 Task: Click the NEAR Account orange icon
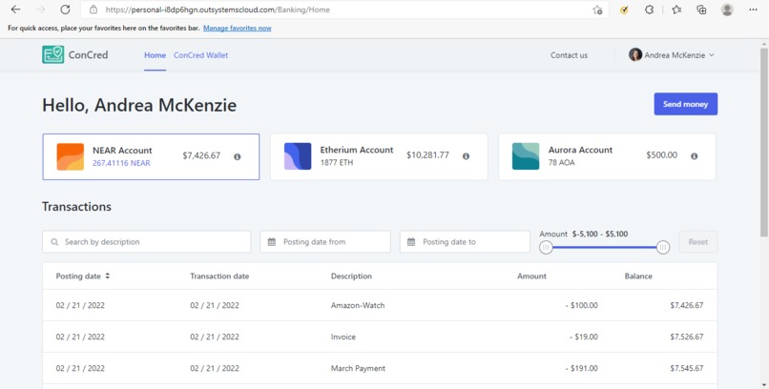click(71, 156)
